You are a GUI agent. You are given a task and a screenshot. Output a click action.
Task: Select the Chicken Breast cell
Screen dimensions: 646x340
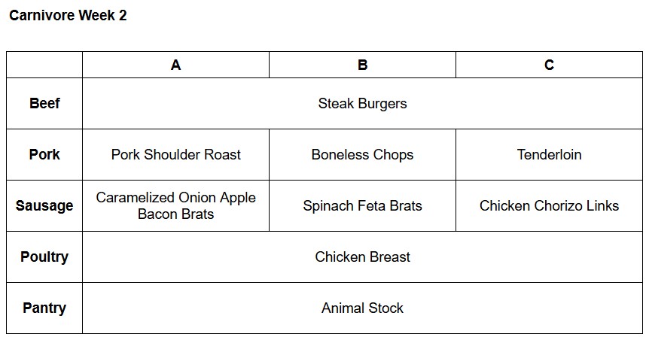pos(363,257)
